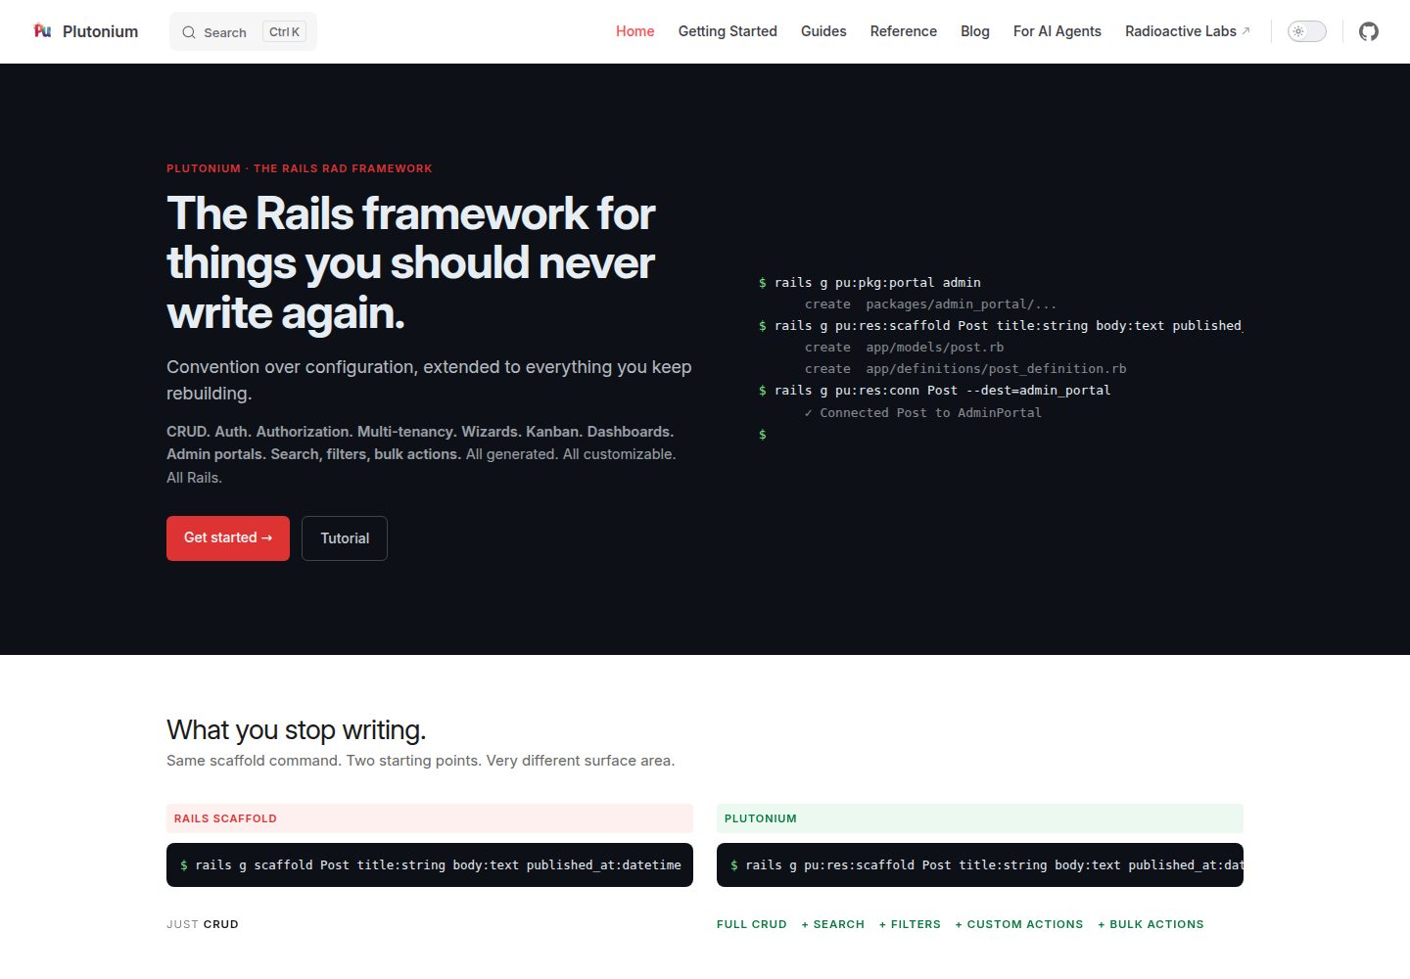Viewport: 1410px width, 979px height.
Task: Open the Tutorial button
Action: click(345, 538)
